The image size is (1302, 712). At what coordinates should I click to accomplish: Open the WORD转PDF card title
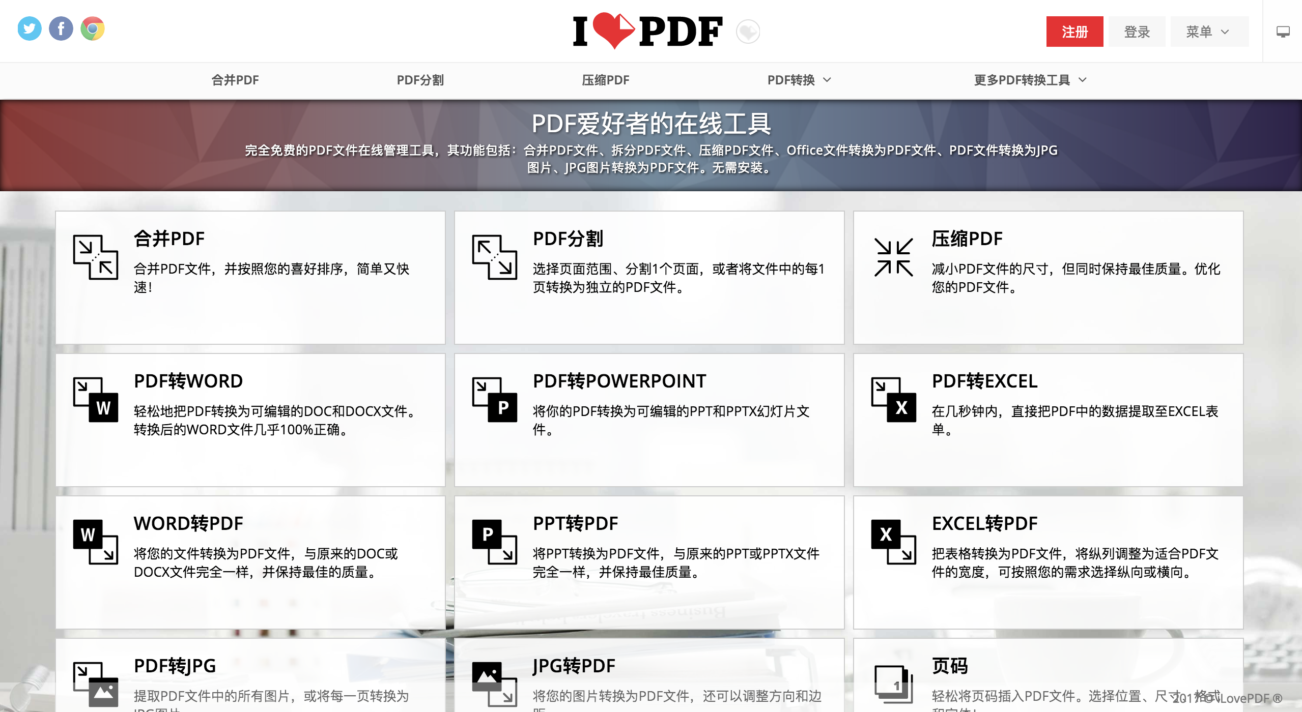pyautogui.click(x=188, y=523)
